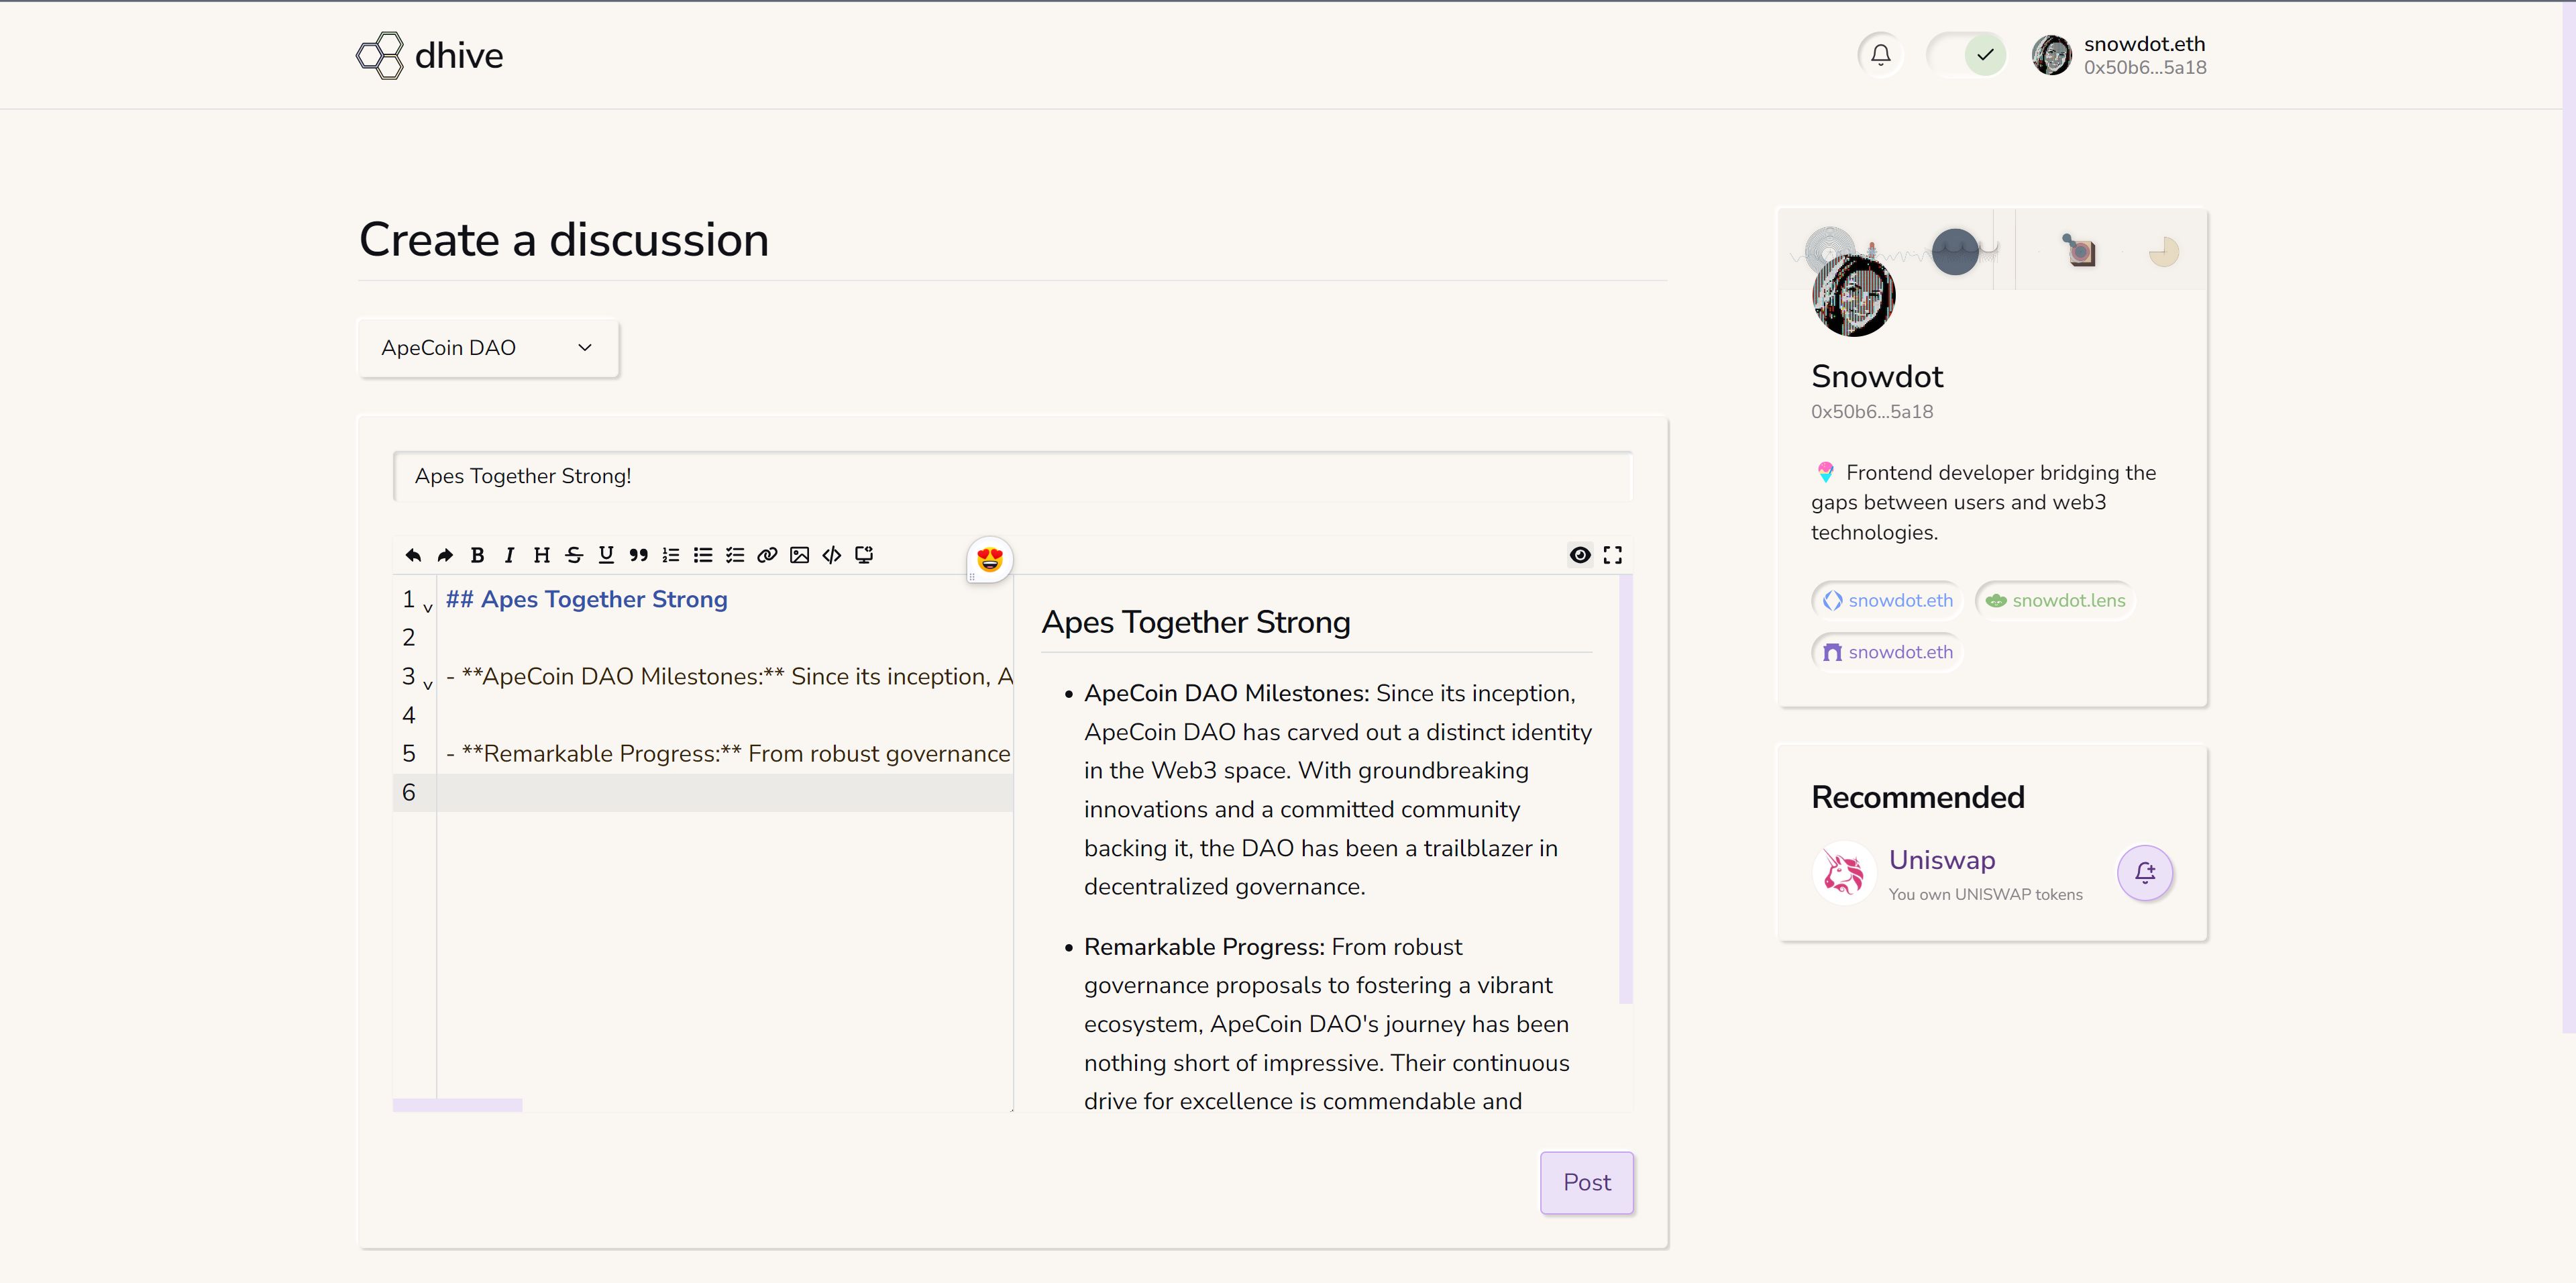Insert a numbered list
The image size is (2576, 1283).
click(671, 555)
